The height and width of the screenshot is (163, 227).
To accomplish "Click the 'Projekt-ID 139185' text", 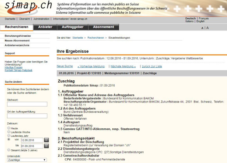I will [x=89, y=73].
